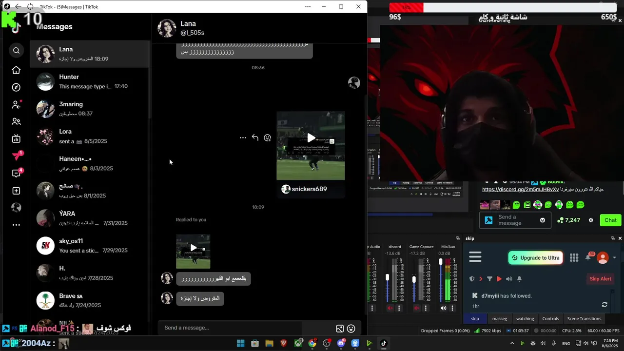
Task: Open Activity inbox icon with badge 4
Action: click(17, 173)
